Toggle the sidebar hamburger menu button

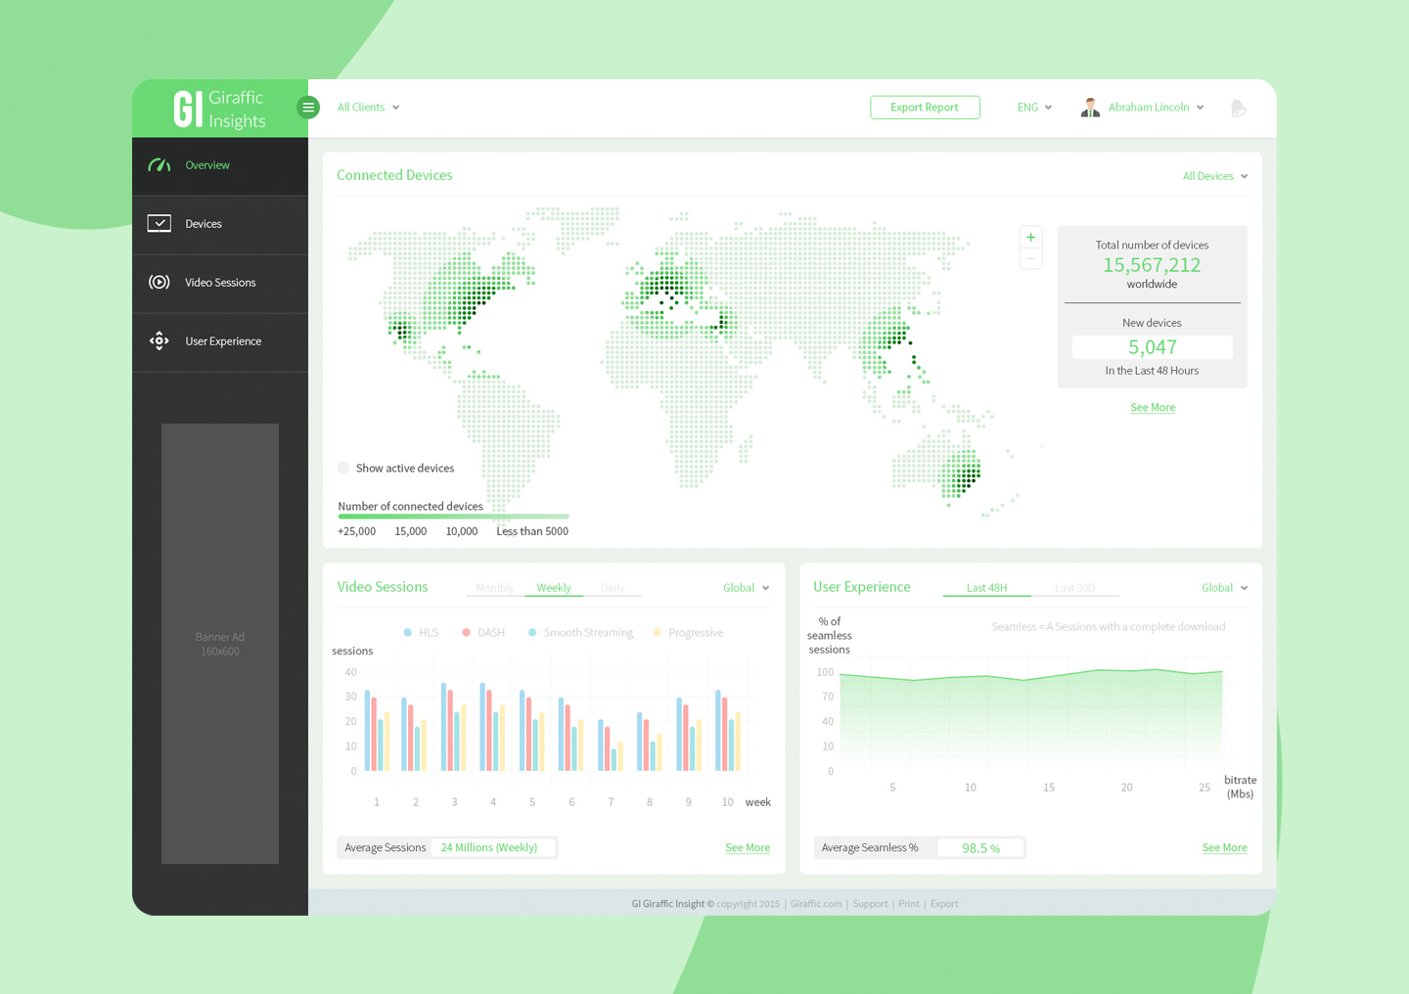308,108
